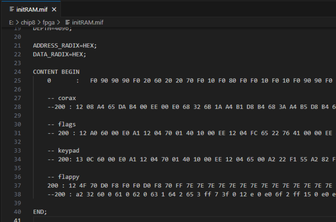Click the chevron between chip8 and fpga
Image resolution: width=336 pixels, height=222 pixels.
point(39,23)
